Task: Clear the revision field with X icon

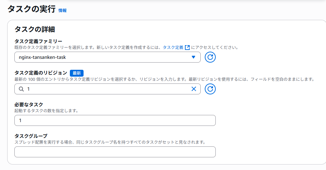Action: click(x=193, y=89)
